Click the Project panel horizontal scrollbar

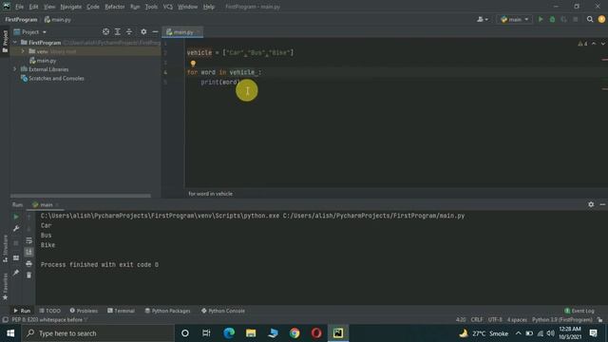tap(81, 196)
